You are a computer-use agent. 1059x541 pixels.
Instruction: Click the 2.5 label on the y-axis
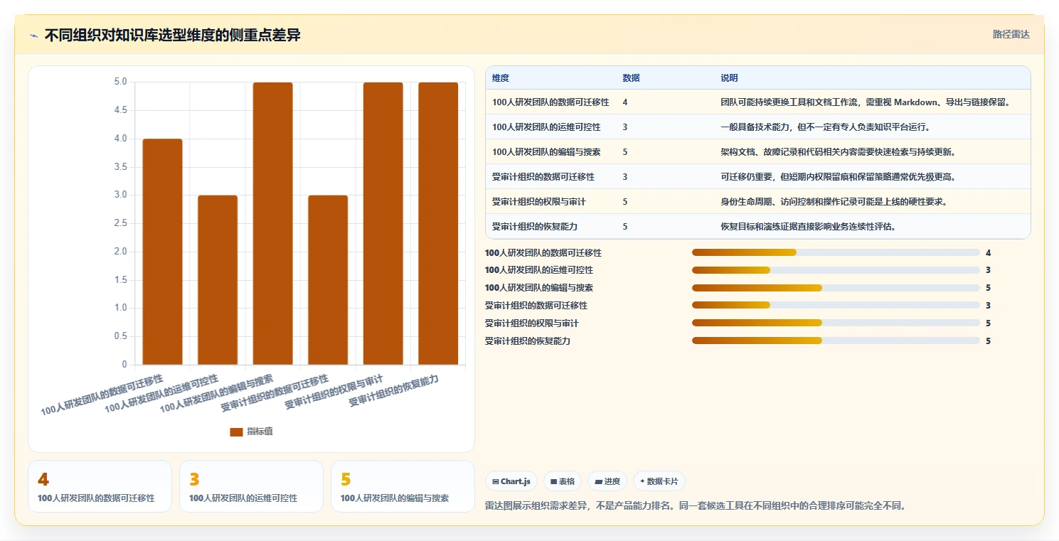coord(120,223)
